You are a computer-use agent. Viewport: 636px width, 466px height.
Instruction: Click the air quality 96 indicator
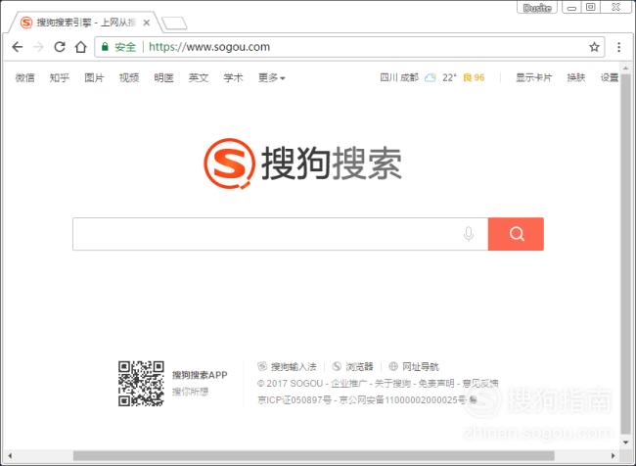point(474,77)
